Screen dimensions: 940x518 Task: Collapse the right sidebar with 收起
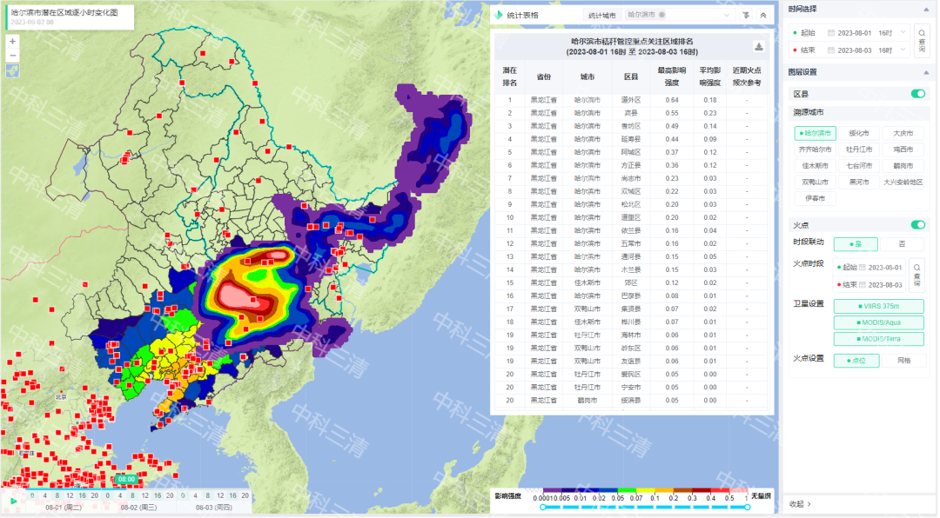(x=801, y=504)
